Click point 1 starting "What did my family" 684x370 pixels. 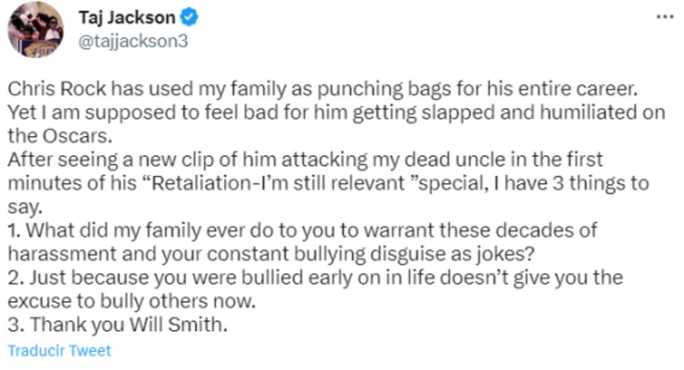pos(302,230)
